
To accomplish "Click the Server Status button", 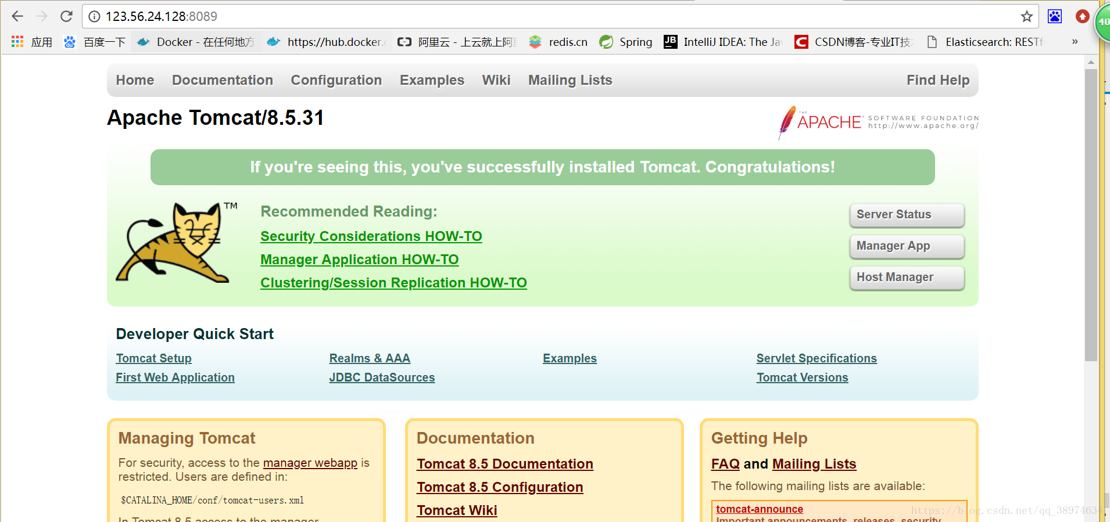I will tap(907, 215).
